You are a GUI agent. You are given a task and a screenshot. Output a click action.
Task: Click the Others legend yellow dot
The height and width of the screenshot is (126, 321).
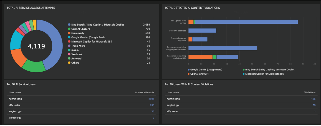(69, 63)
